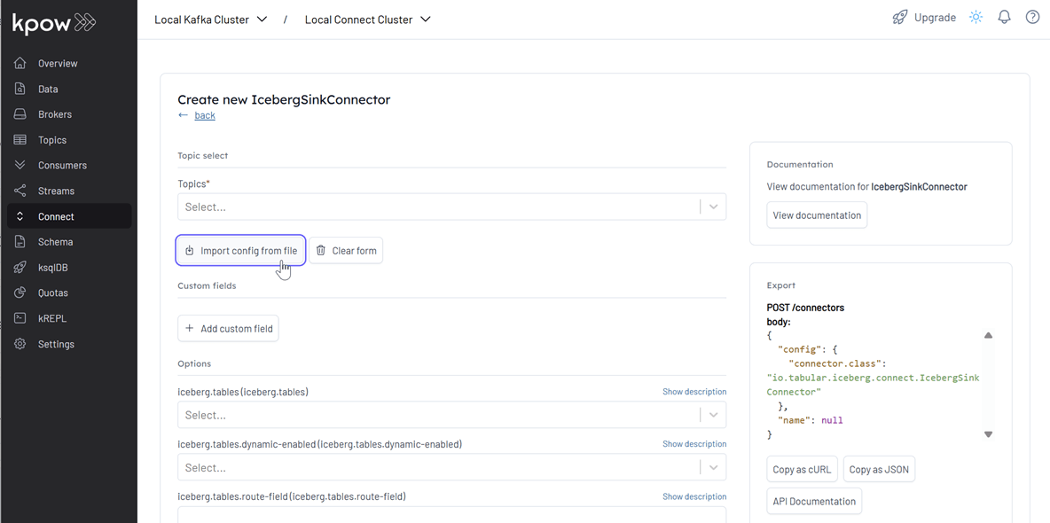The width and height of the screenshot is (1050, 523).
Task: Open the iceberg.tables select dropdown
Action: (x=452, y=415)
